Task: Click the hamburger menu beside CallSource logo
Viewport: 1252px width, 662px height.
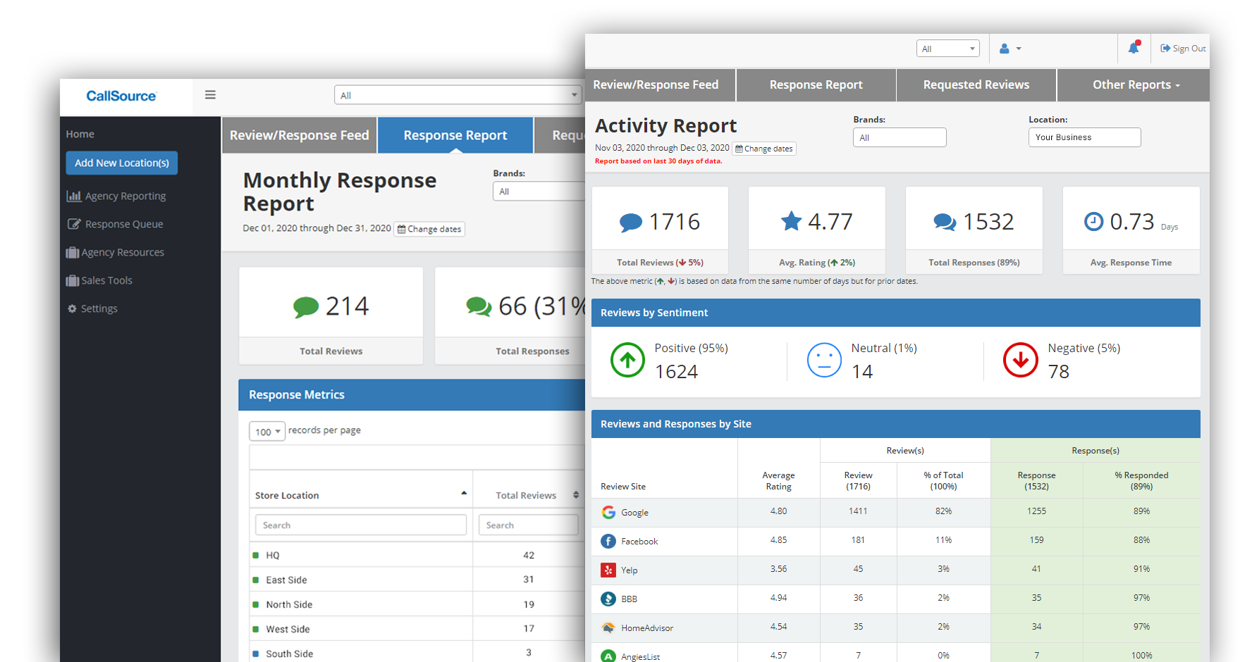Action: (210, 94)
